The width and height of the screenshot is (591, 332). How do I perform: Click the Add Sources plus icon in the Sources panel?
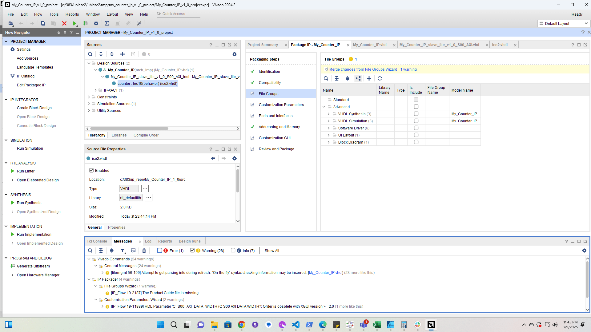pos(123,54)
